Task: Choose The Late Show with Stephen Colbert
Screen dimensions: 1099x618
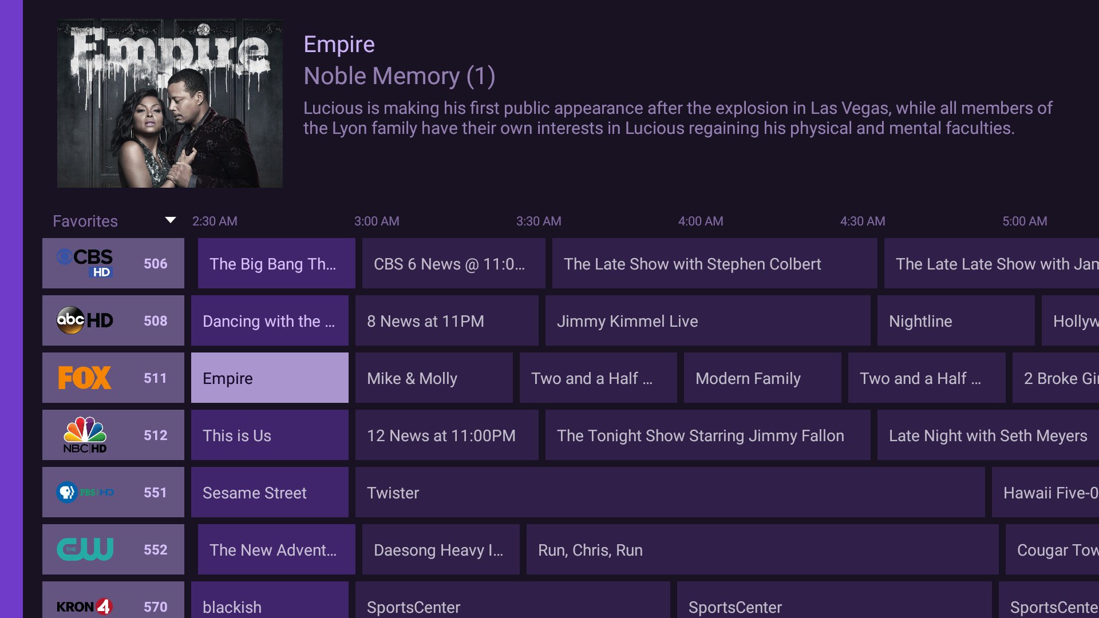Action: click(714, 264)
